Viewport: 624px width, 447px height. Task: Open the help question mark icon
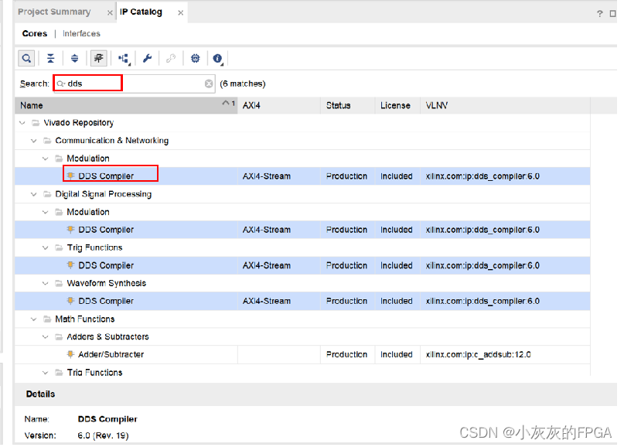600,13
